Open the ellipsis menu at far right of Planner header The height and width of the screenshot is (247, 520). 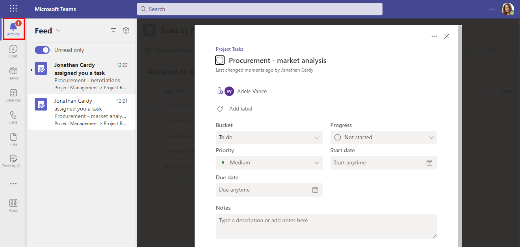pyautogui.click(x=513, y=30)
